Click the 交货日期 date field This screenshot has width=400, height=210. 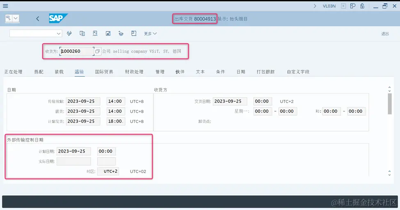point(230,101)
